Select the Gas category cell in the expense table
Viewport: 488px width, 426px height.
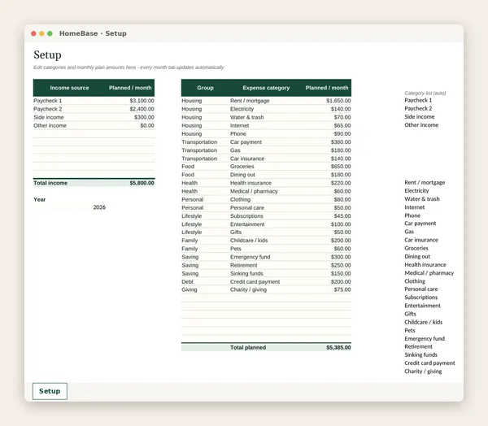[x=235, y=150]
